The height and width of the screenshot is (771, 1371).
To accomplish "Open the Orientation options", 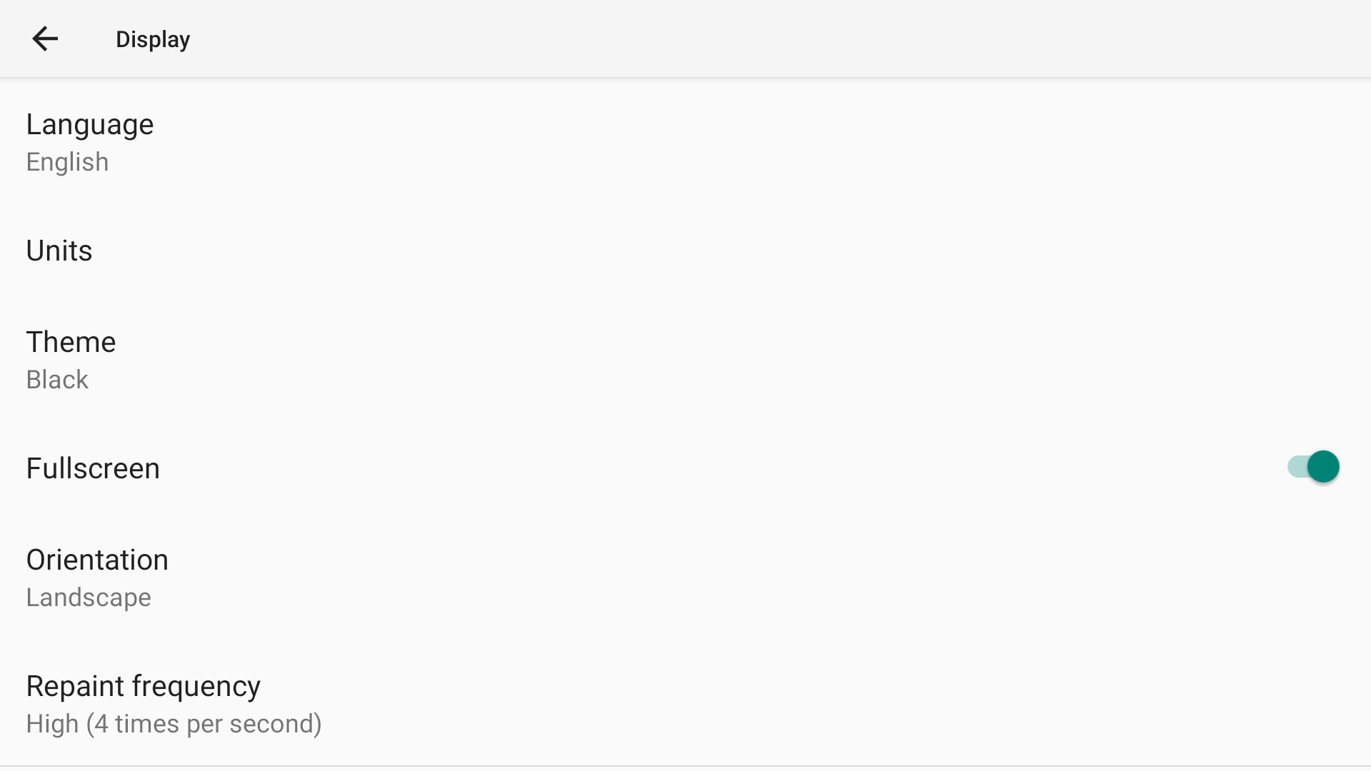I will 685,578.
